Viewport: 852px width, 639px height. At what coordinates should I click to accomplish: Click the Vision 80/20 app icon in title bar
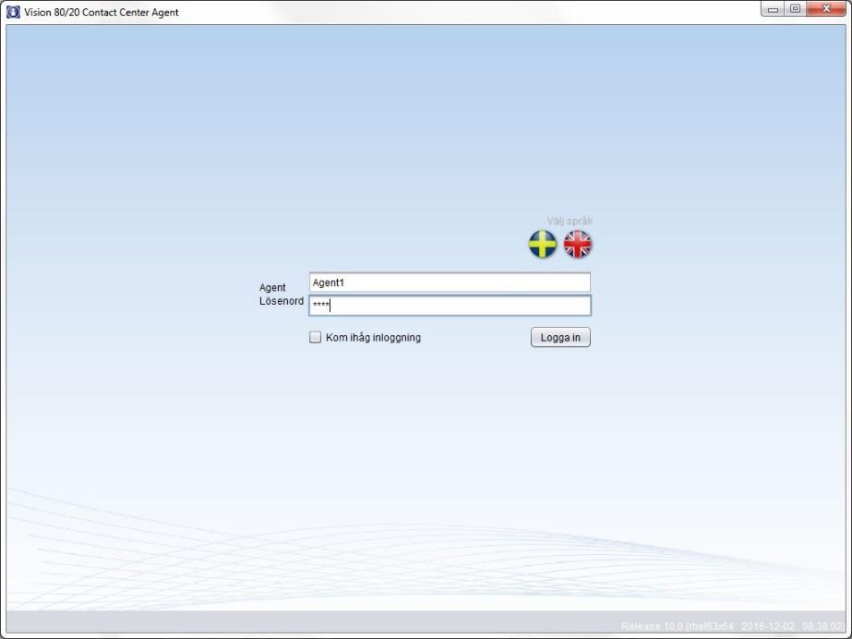(13, 11)
